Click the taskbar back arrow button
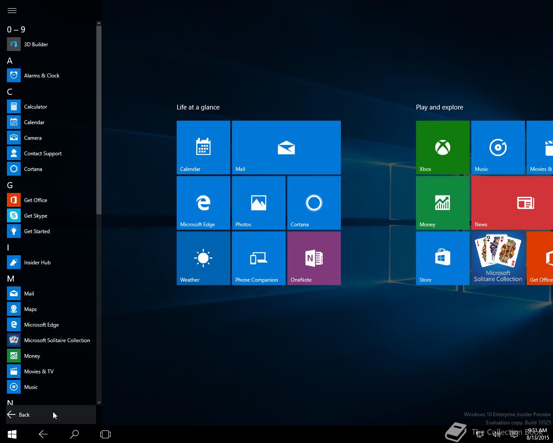 [43, 434]
